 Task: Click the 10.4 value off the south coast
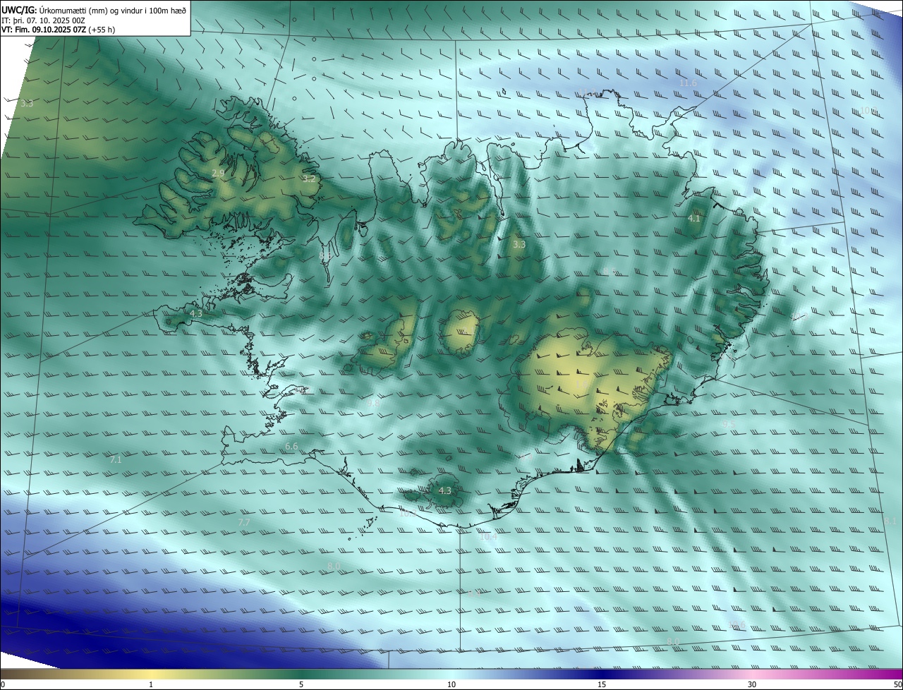(x=488, y=537)
